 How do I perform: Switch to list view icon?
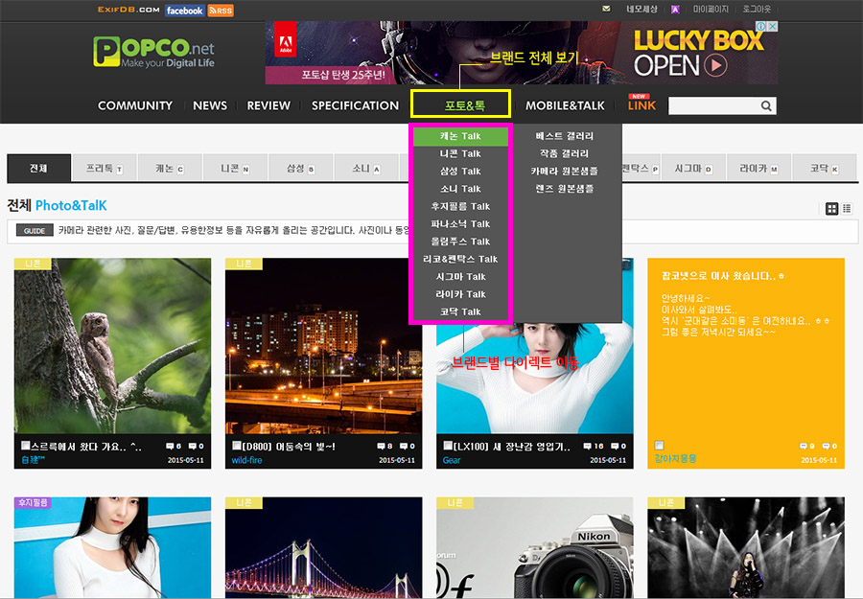847,209
